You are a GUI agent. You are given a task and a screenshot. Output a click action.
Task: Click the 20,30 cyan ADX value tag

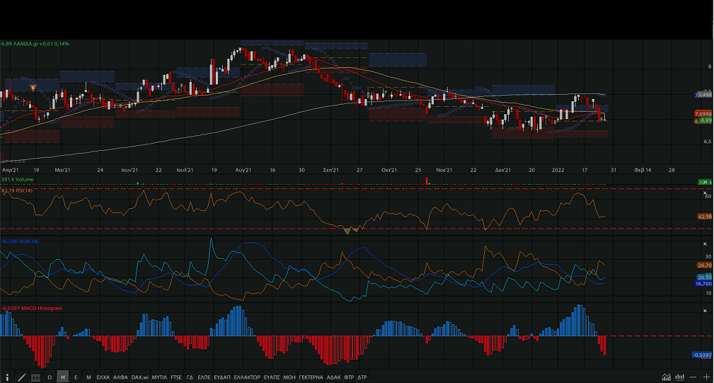[704, 277]
